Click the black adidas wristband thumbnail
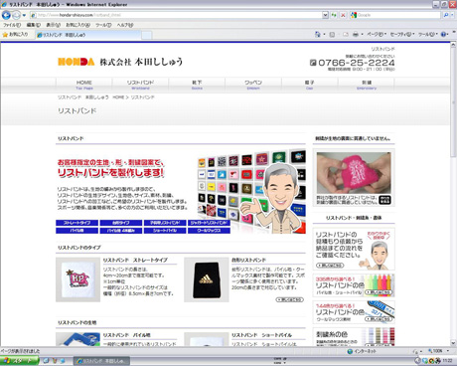This screenshot has height=366, width=457. click(x=207, y=279)
